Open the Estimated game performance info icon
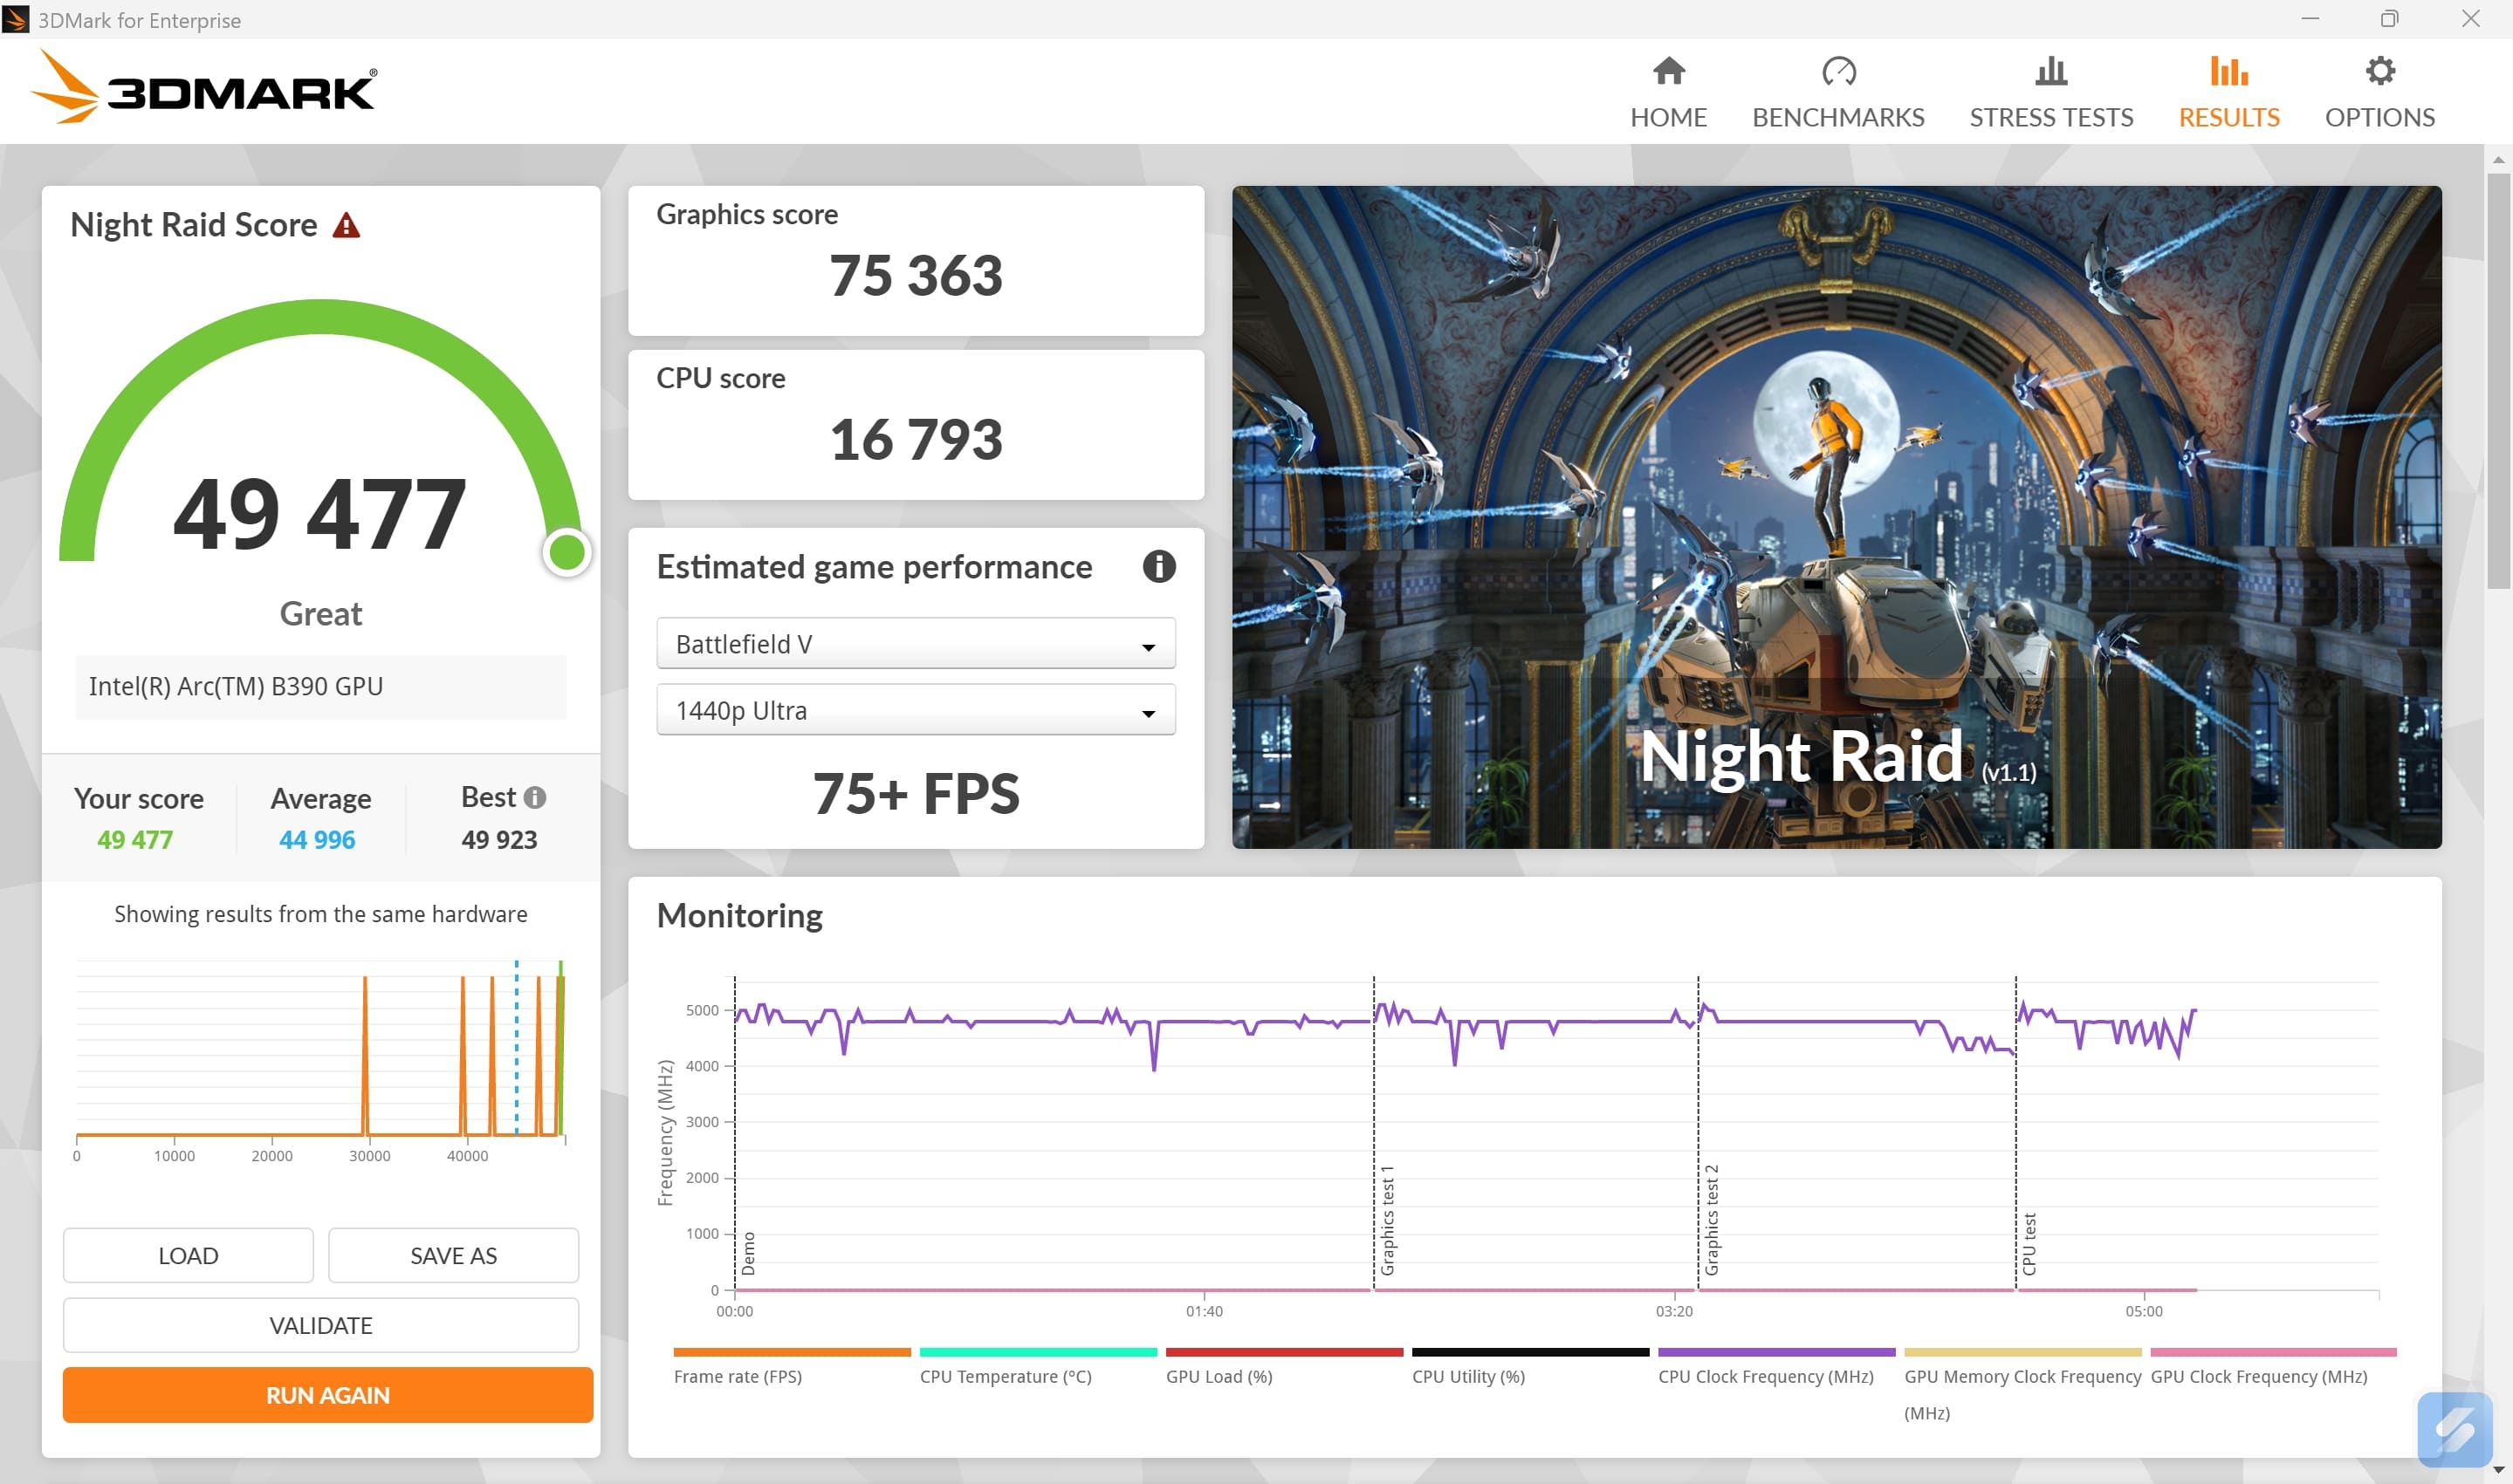2513x1484 pixels. 1158,567
